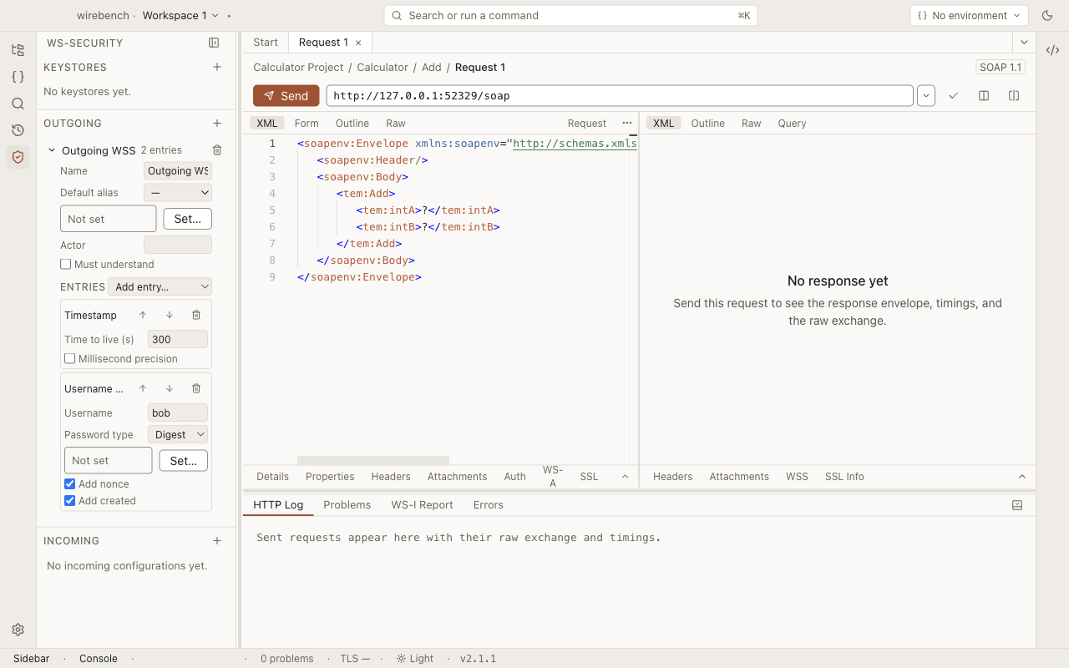1069x668 pixels.
Task: Delete the Outgoing WSS configuration
Action: [217, 150]
